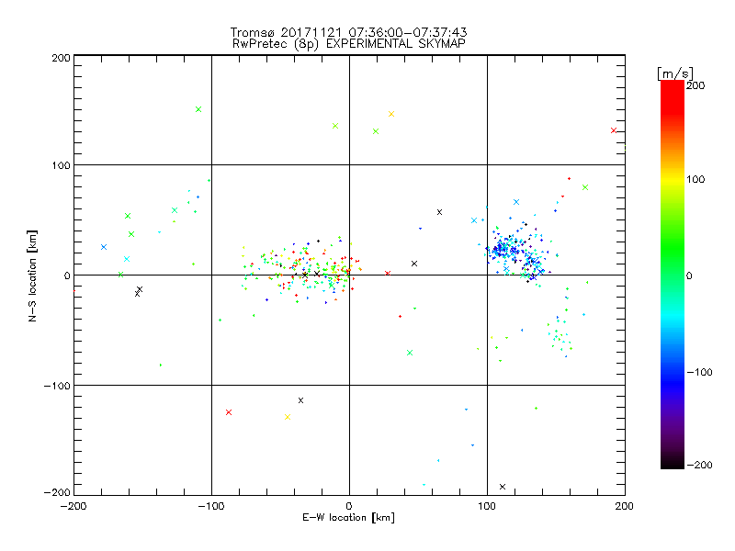Screen dimensions: 735x551
Task: Select the lone green X marker below center, right of zero
Action: tap(410, 353)
